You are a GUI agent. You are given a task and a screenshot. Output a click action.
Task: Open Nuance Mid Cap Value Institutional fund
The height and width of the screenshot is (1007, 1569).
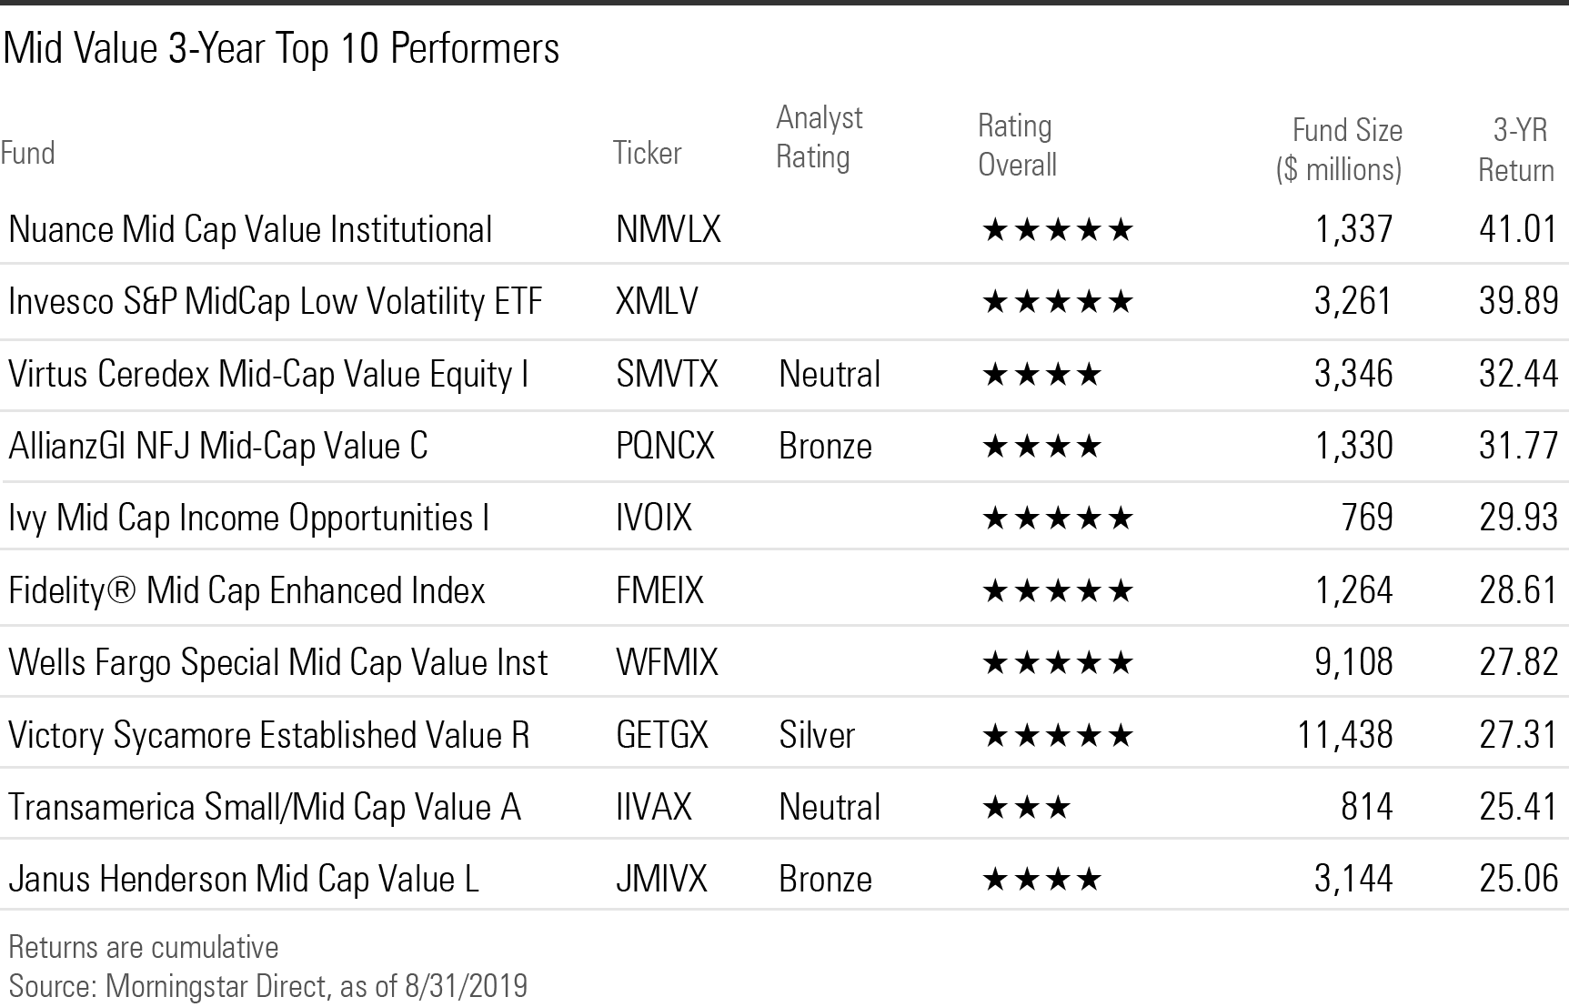click(250, 230)
